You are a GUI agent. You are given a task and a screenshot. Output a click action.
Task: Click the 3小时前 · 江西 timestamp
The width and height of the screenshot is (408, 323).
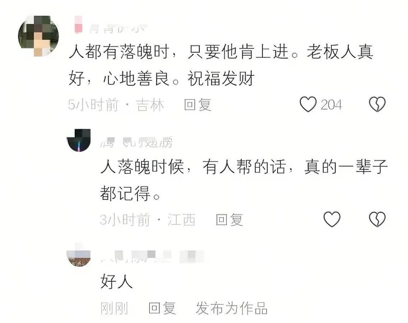[x=148, y=220]
